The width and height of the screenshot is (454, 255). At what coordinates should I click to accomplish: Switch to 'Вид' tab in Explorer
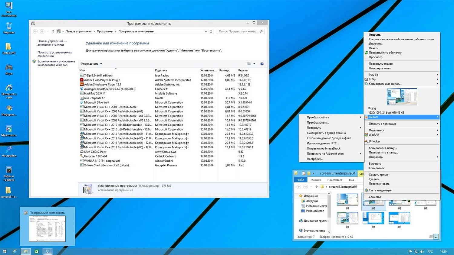pyautogui.click(x=351, y=180)
